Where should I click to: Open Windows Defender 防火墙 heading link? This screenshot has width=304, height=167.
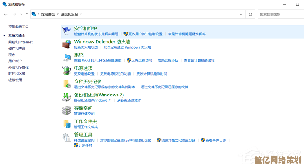click(102, 42)
